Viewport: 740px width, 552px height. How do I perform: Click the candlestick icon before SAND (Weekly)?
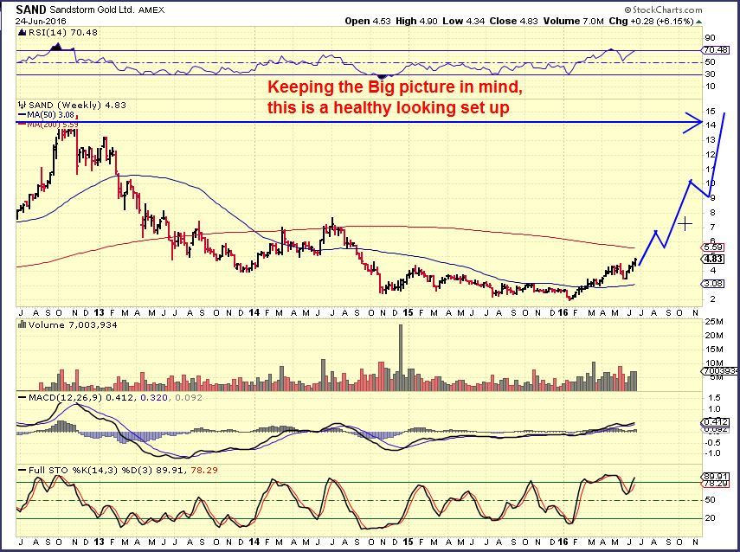(x=23, y=106)
